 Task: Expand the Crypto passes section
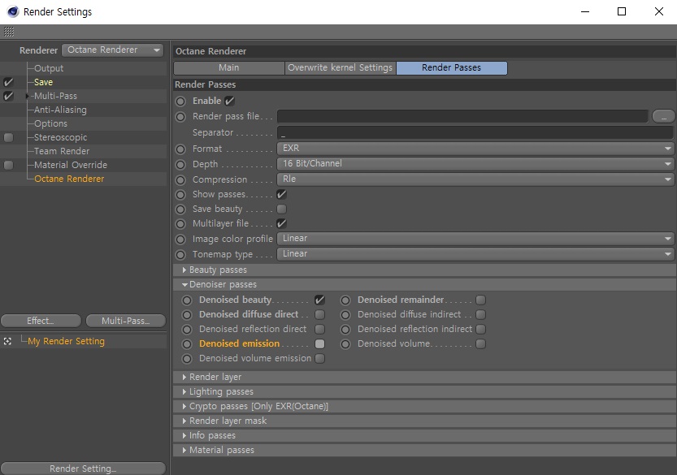pyautogui.click(x=425, y=407)
